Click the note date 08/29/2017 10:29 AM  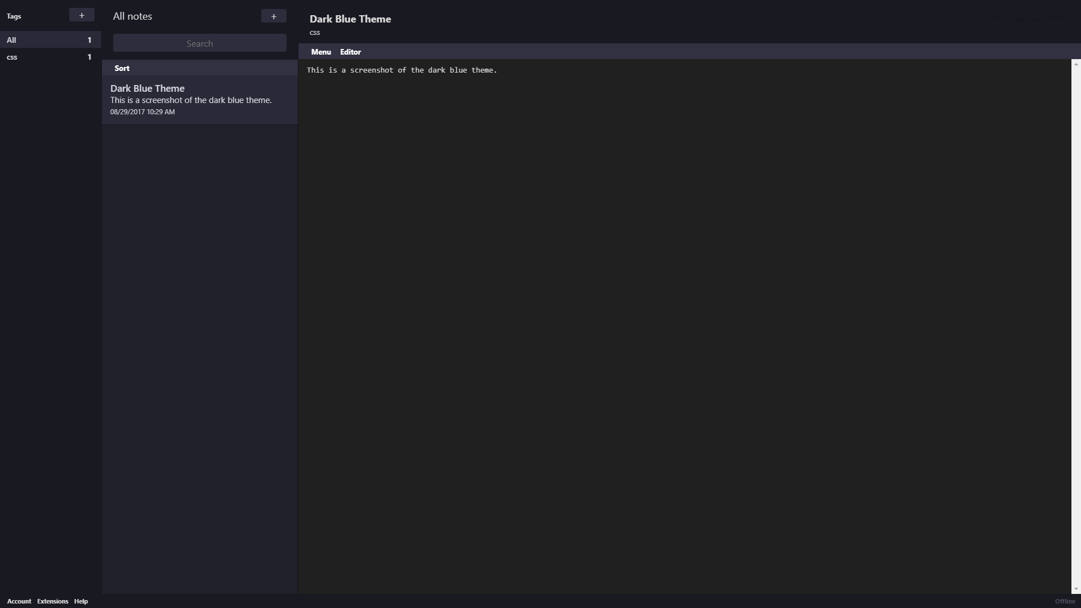pos(142,112)
